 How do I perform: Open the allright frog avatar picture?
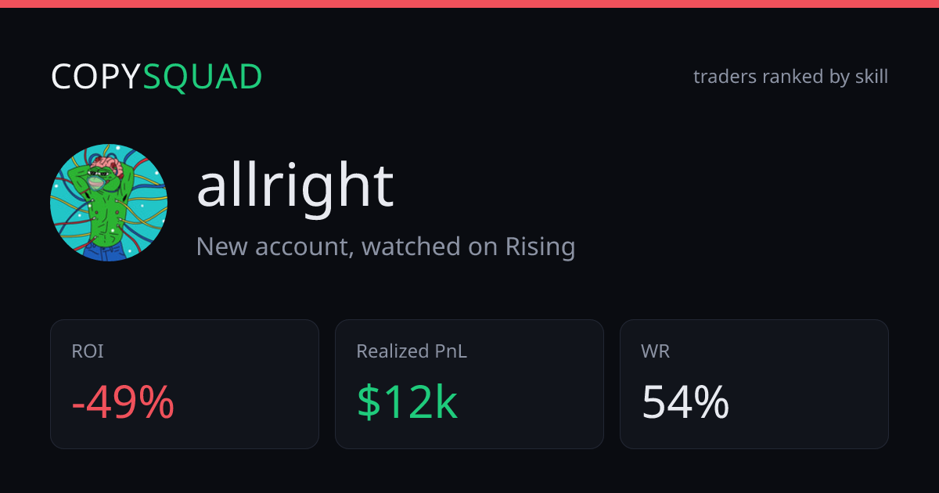click(x=109, y=203)
